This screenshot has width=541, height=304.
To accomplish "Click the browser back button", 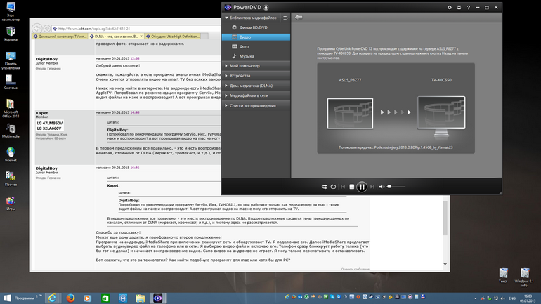I will [x=37, y=29].
